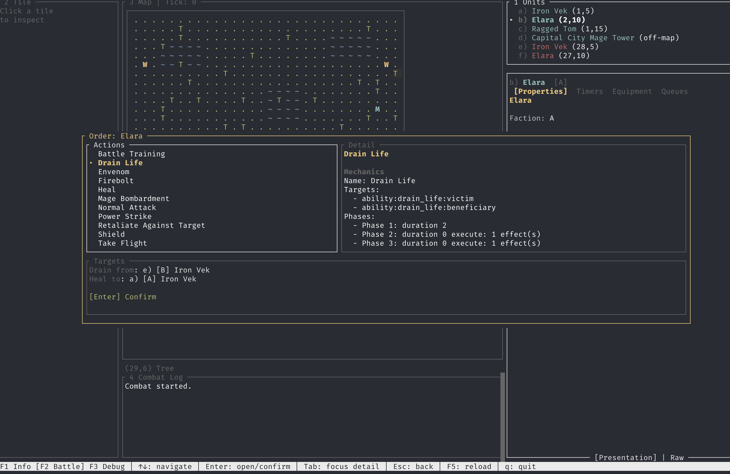Choose the Firebolt action

[x=116, y=181]
